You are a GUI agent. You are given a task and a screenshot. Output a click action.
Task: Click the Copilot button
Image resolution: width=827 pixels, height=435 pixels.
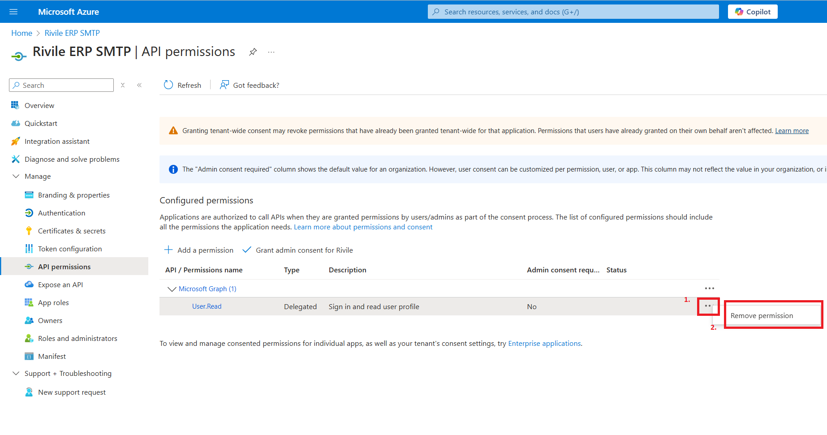click(x=753, y=12)
